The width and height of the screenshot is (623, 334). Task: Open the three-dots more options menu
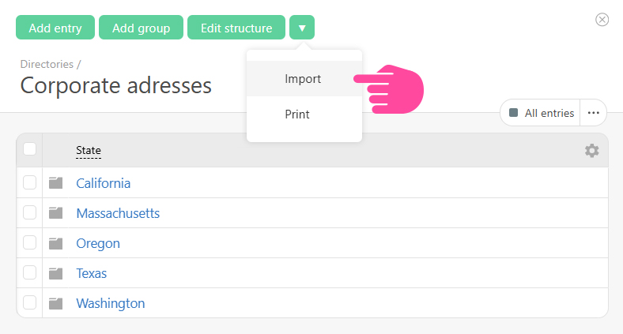(594, 113)
